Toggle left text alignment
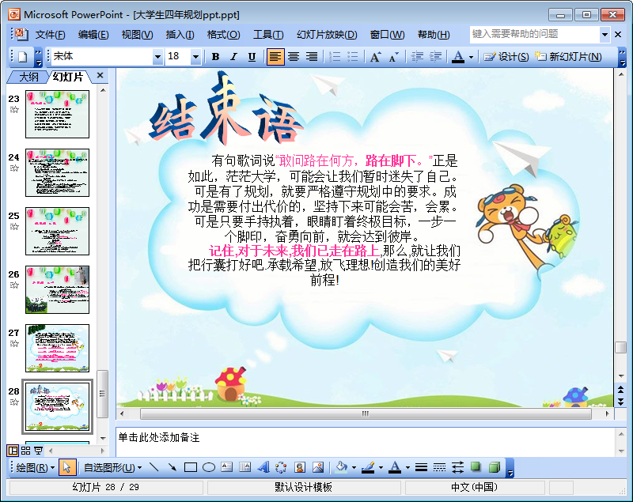 (x=275, y=57)
